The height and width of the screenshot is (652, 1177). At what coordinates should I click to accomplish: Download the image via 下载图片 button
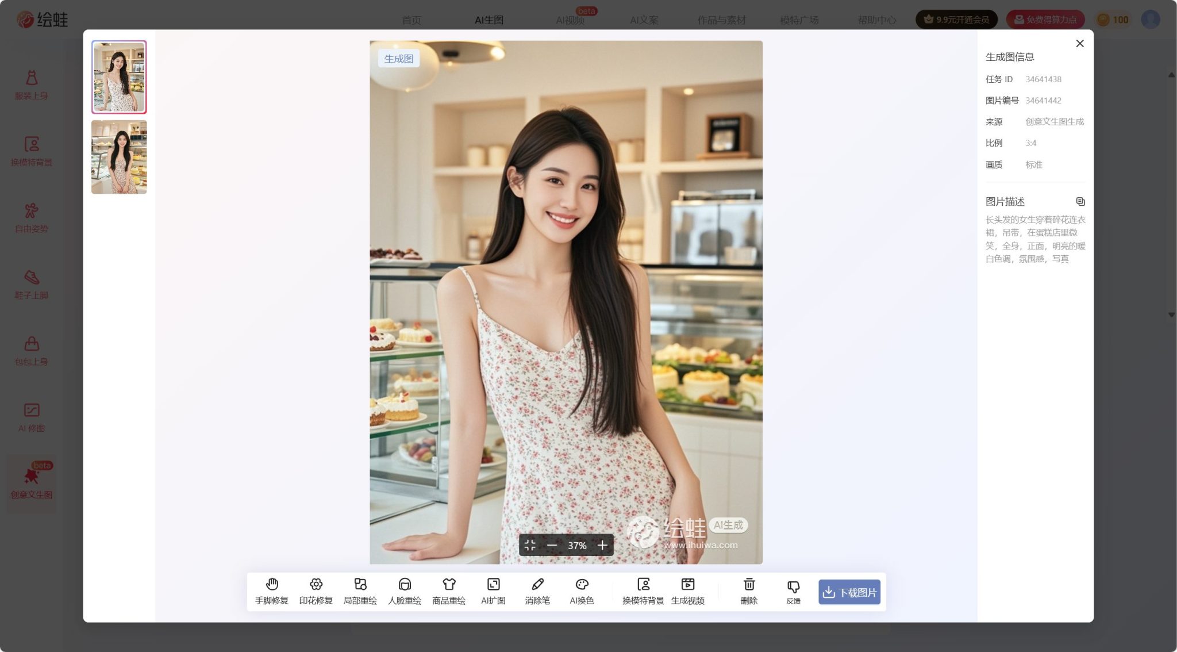tap(849, 592)
